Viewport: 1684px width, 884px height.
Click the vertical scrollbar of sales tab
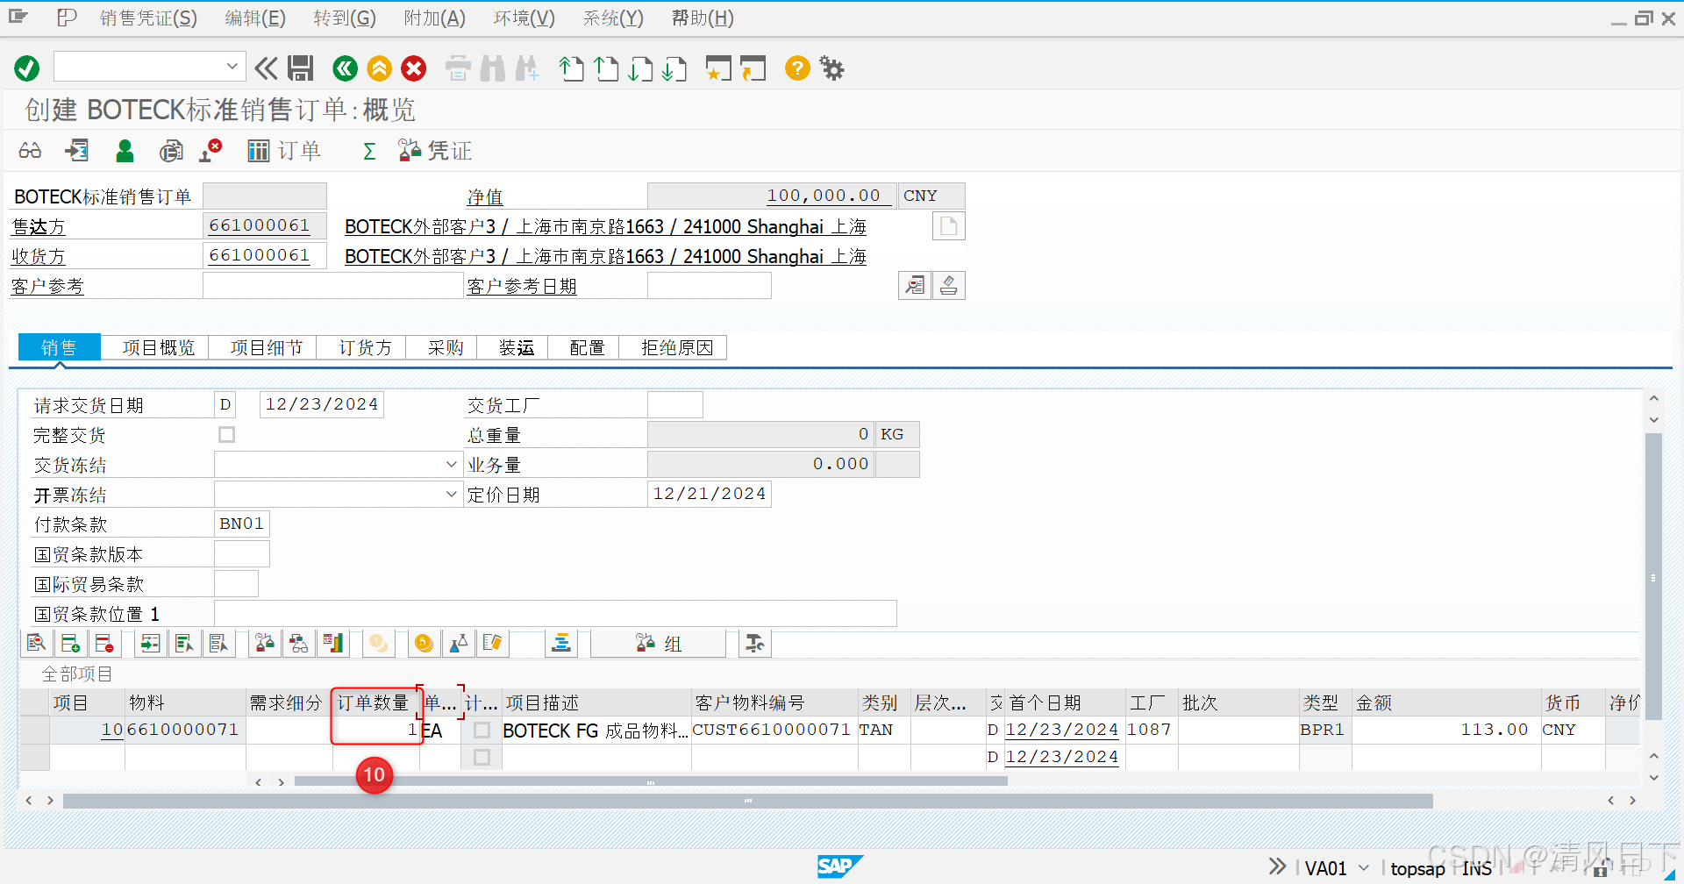point(1653,579)
